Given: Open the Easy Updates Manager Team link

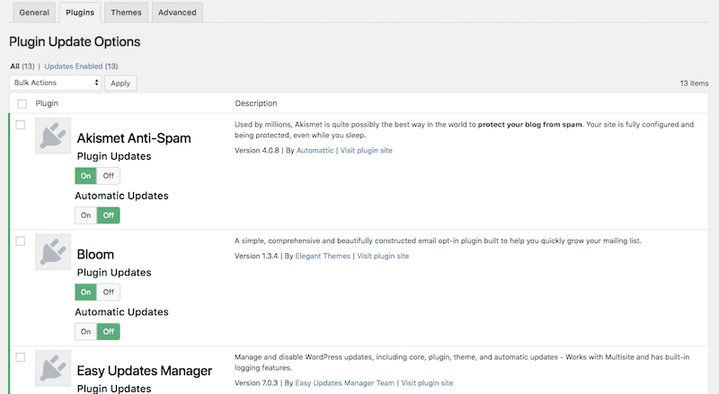Looking at the screenshot, I should (x=345, y=382).
